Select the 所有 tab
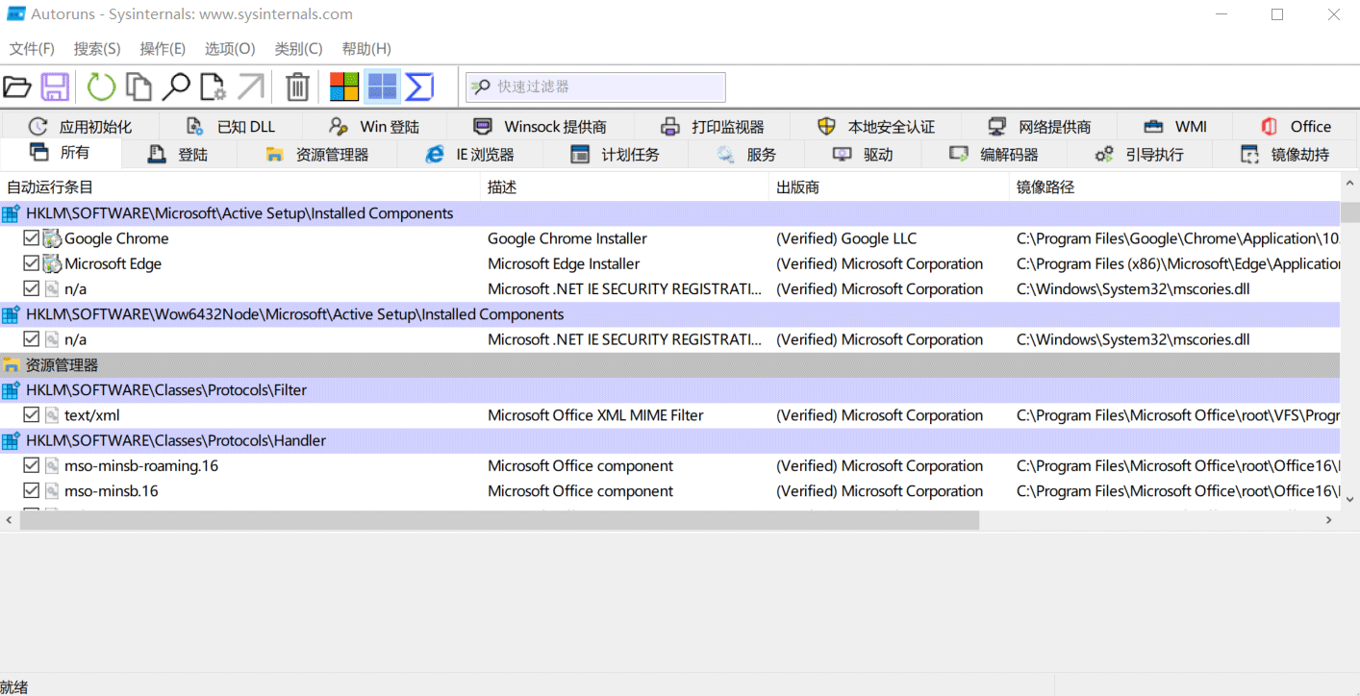Image resolution: width=1360 pixels, height=696 pixels. pyautogui.click(x=61, y=153)
